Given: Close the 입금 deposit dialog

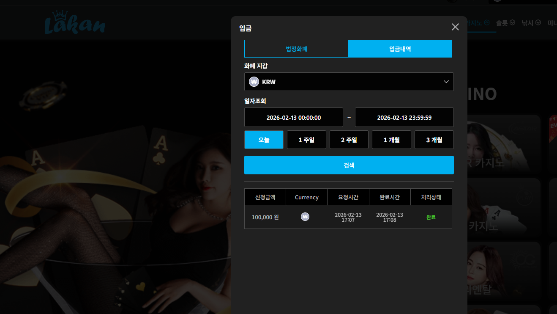Looking at the screenshot, I should 455,27.
